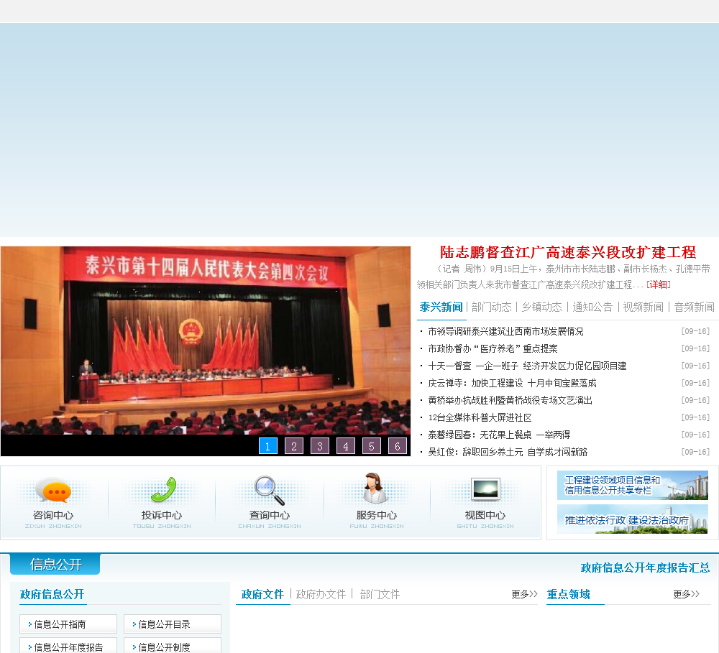Open the 咨询中心 orange chat bubble icon
The width and height of the screenshot is (719, 653).
coord(54,490)
